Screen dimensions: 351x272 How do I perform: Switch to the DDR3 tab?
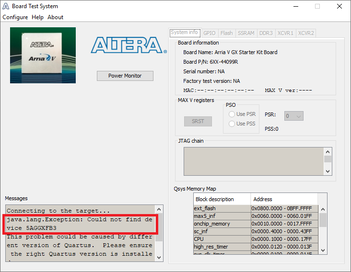tap(266, 33)
